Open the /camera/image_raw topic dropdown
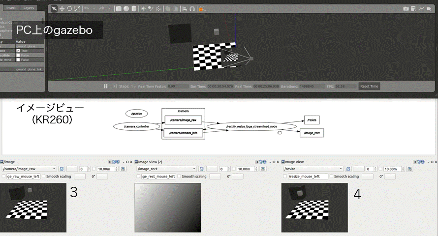 point(30,169)
